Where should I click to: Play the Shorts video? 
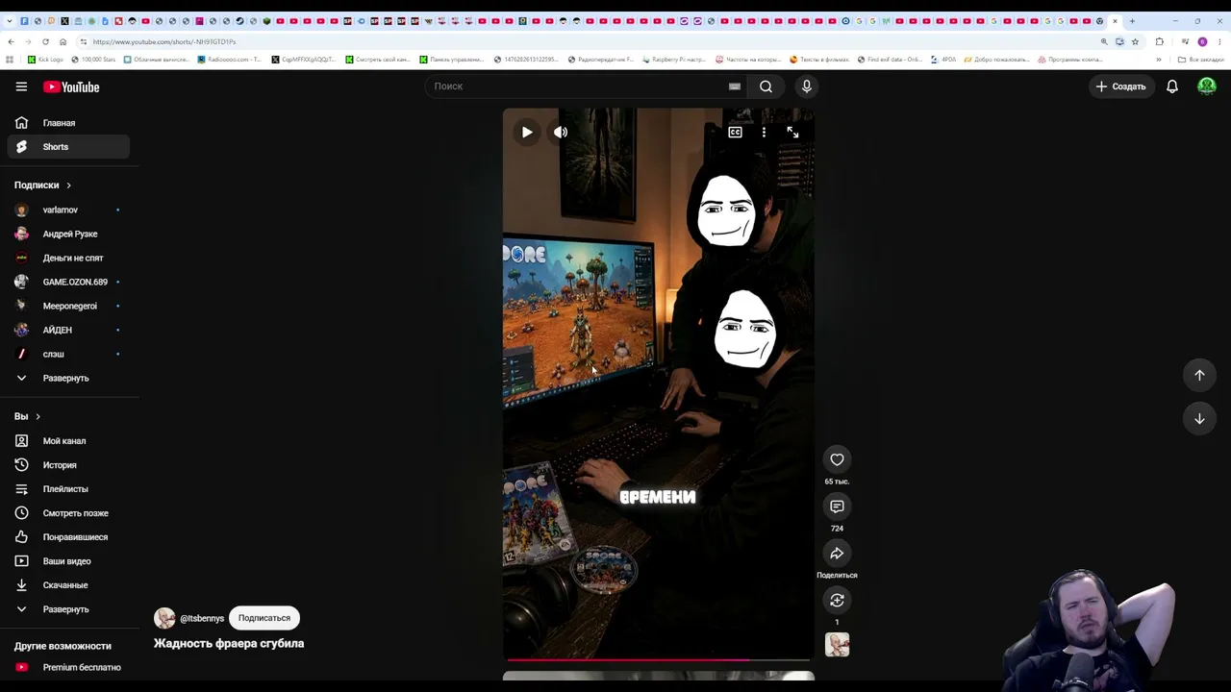[527, 133]
